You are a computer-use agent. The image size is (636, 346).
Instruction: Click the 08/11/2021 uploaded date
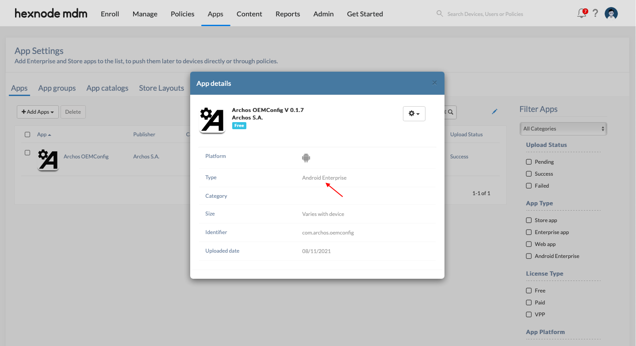[x=316, y=251]
